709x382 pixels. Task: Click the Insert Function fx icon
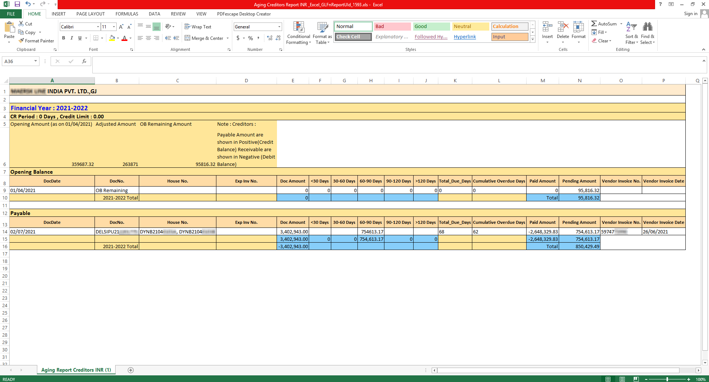[x=84, y=61]
